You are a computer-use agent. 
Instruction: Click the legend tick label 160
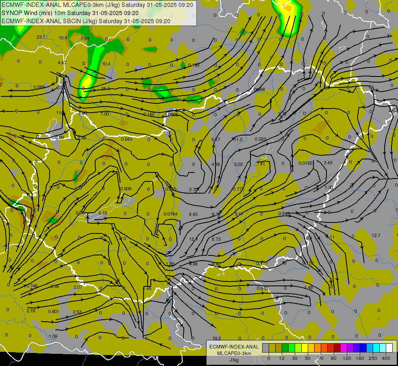[x=360, y=358]
